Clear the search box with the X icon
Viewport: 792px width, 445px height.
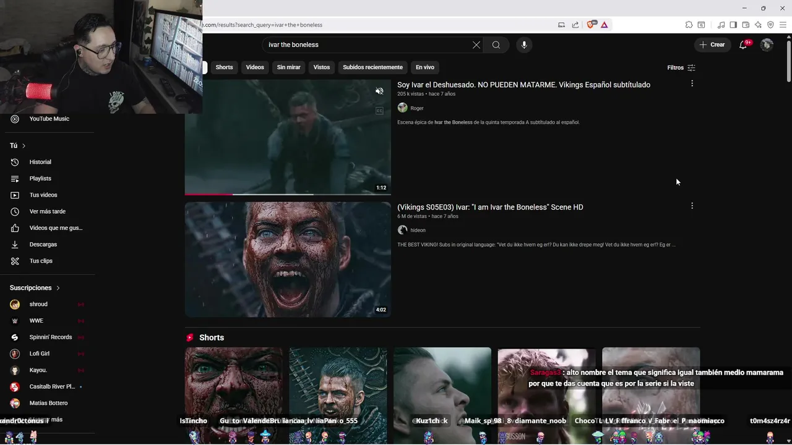[x=476, y=44]
